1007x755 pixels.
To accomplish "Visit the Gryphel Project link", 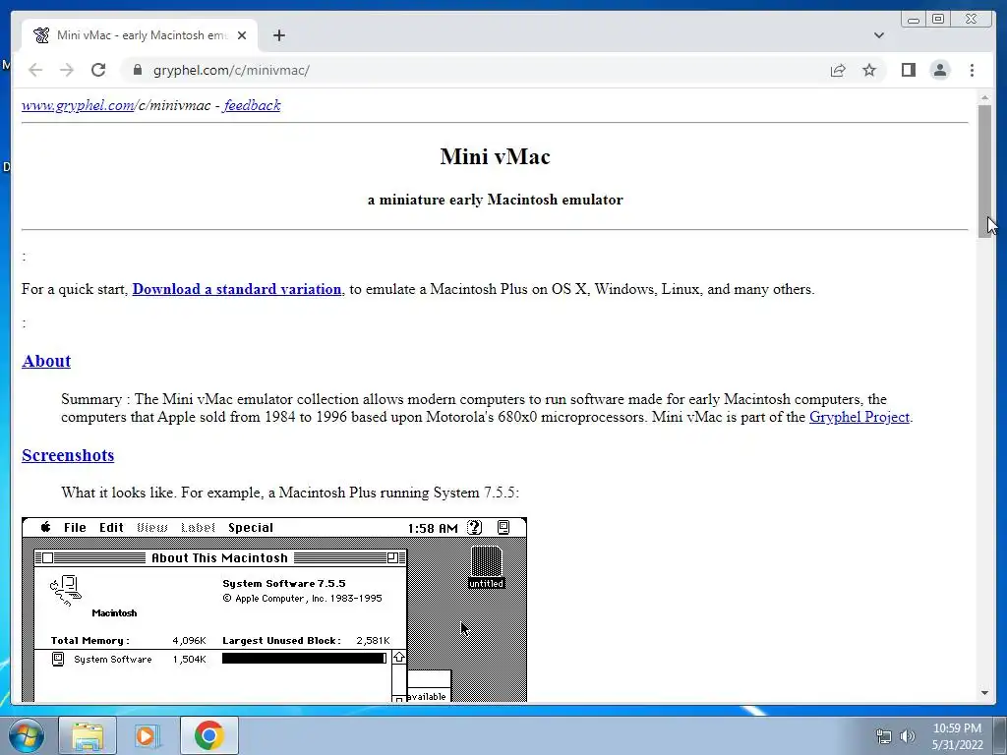I will click(x=859, y=417).
